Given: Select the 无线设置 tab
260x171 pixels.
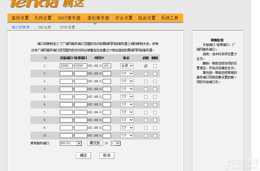Looking at the screenshot, I should point(42,18).
